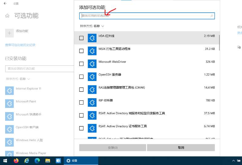Image resolution: width=242 pixels, height=165 pixels.
Task: Click the IrDA 红外线 feature icon
Action: point(92,38)
